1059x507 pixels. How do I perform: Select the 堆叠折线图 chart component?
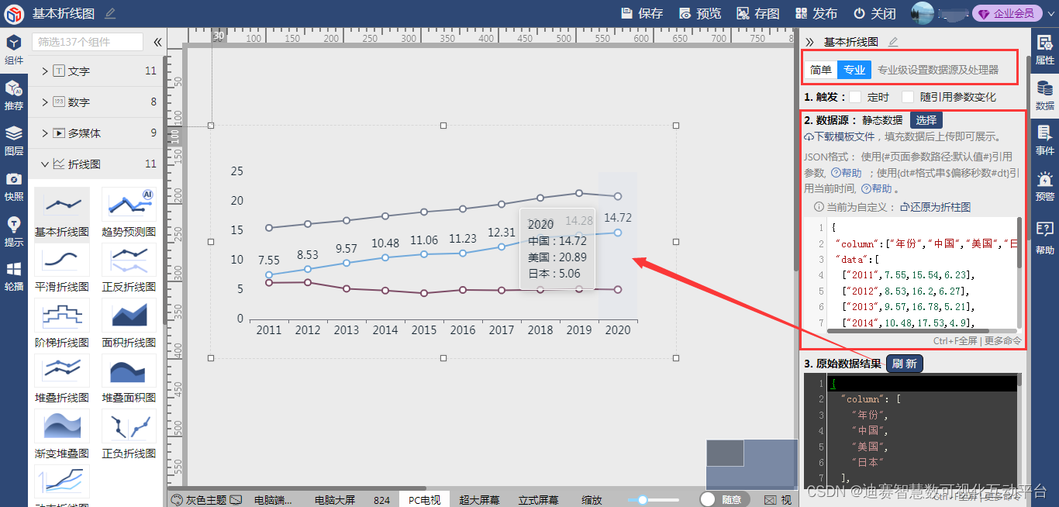(62, 378)
